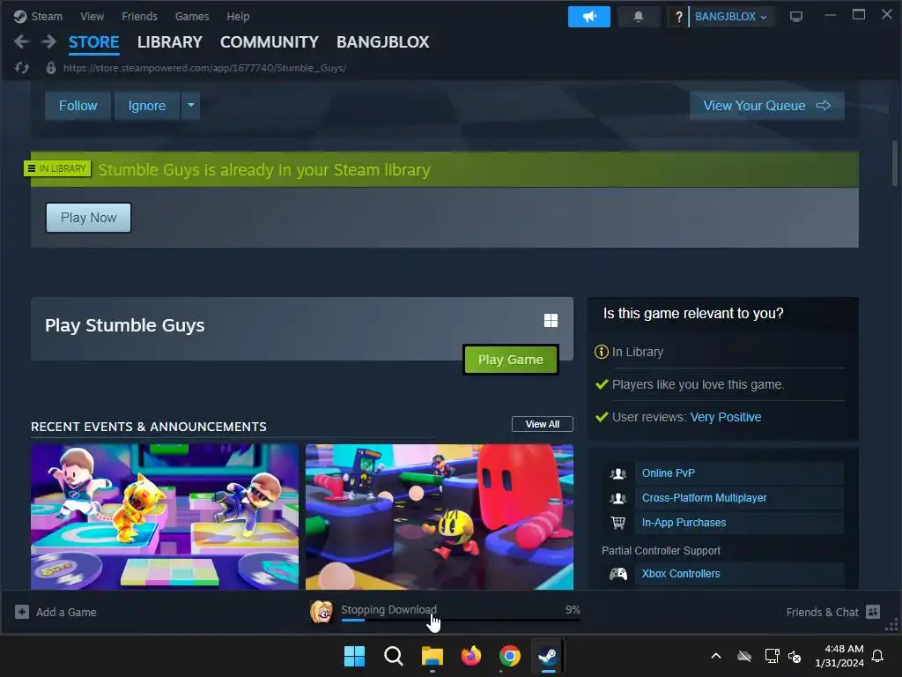Open Windows Start menu
The image size is (902, 677).
click(354, 656)
